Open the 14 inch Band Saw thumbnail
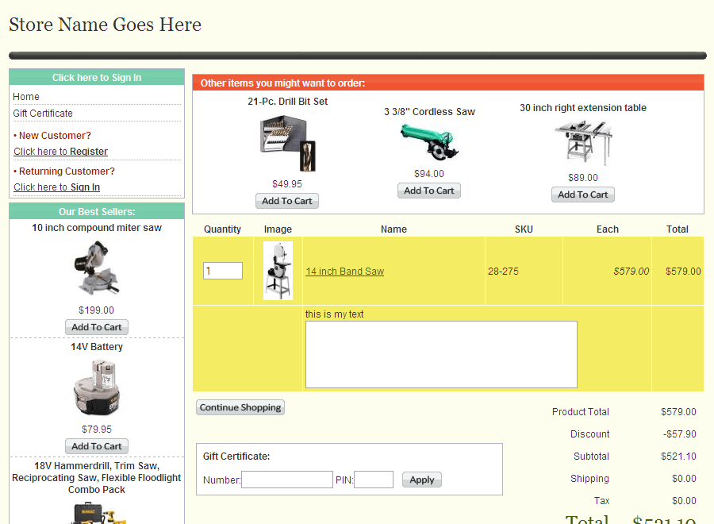This screenshot has width=714, height=524. (x=278, y=271)
